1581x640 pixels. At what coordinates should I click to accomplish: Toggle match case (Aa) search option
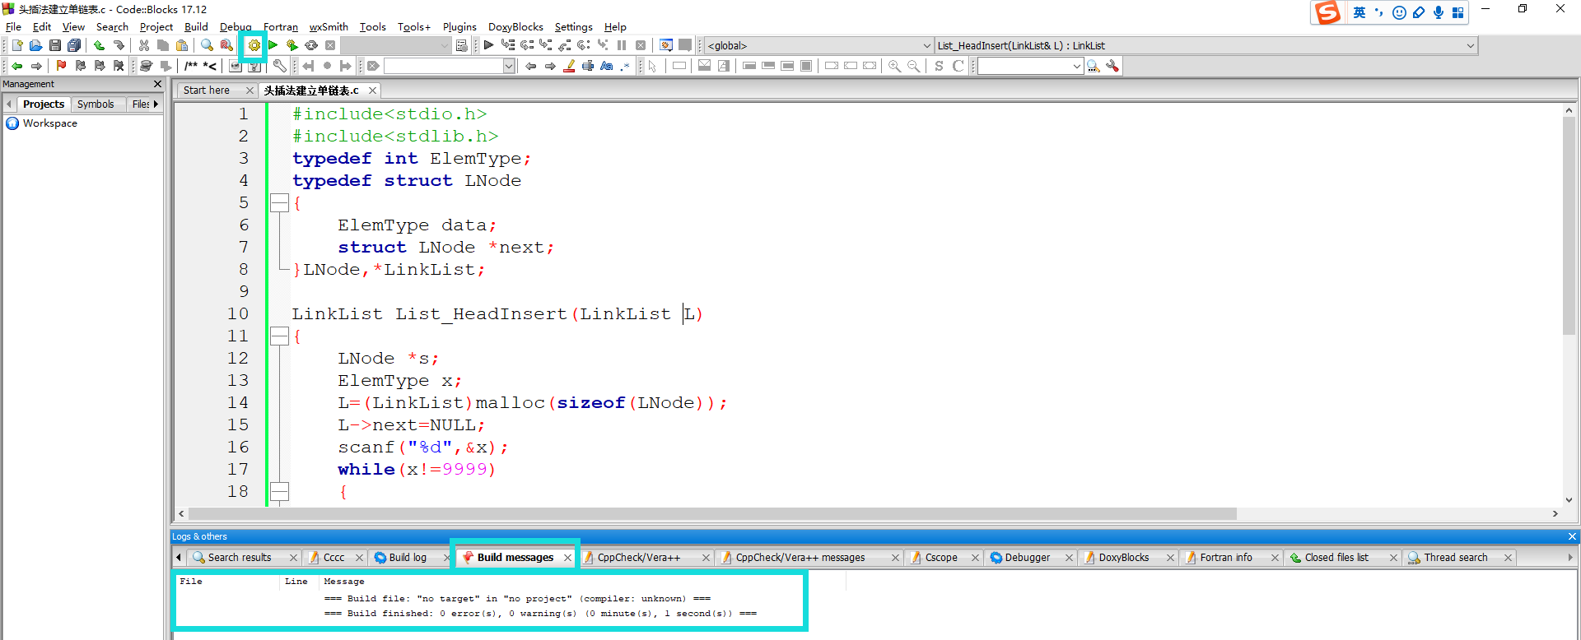coord(607,66)
